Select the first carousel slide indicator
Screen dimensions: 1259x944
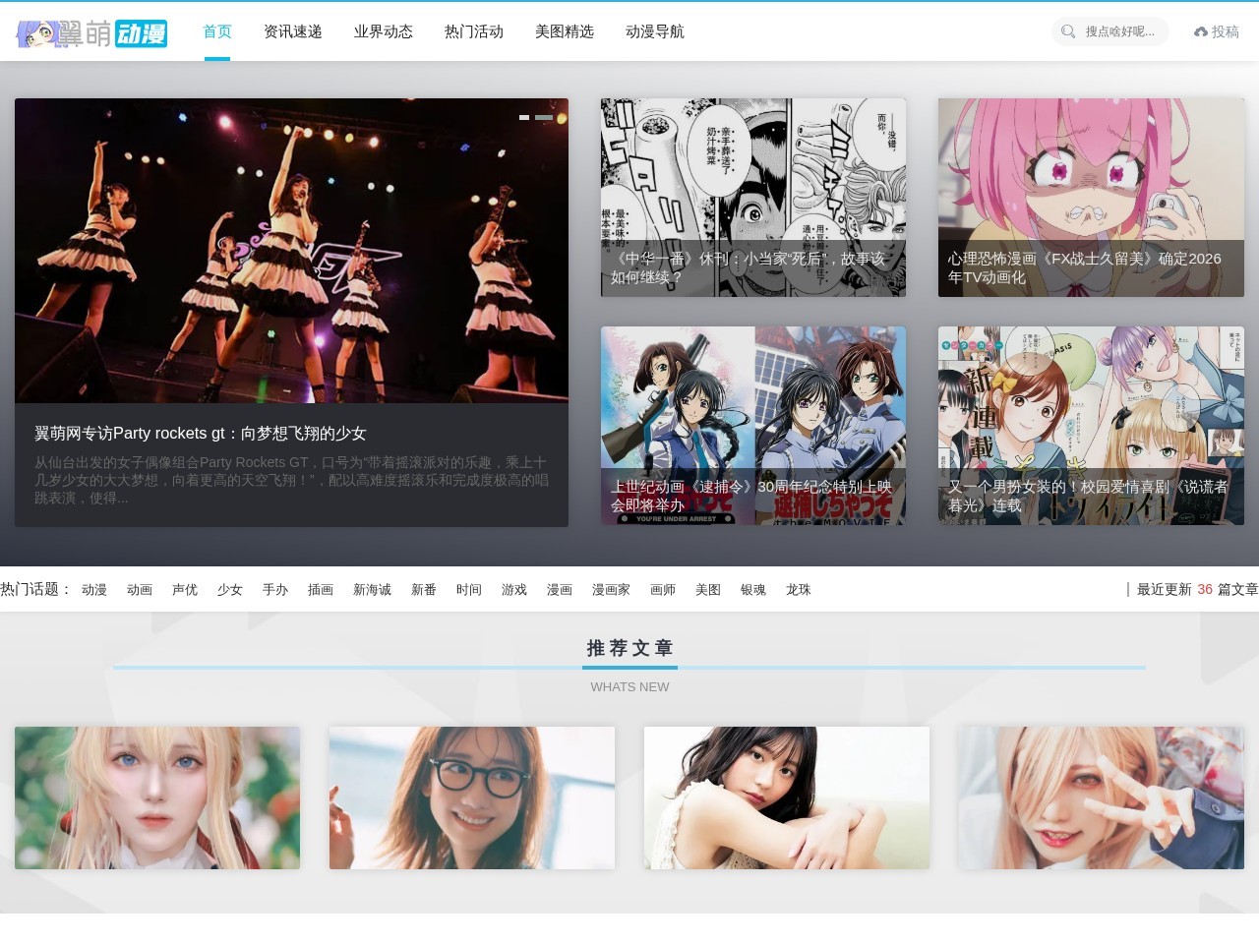pos(524,117)
